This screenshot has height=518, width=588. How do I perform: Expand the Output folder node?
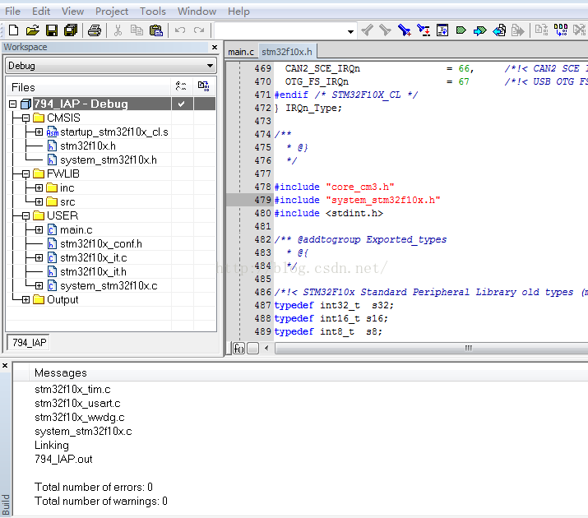click(x=25, y=300)
